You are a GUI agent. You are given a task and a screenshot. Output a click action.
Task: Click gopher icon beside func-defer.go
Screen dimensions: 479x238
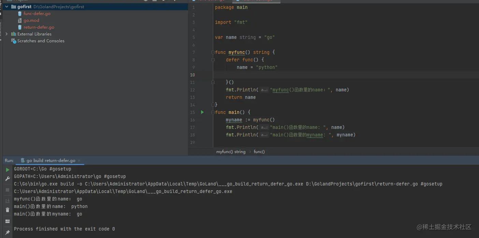point(20,14)
